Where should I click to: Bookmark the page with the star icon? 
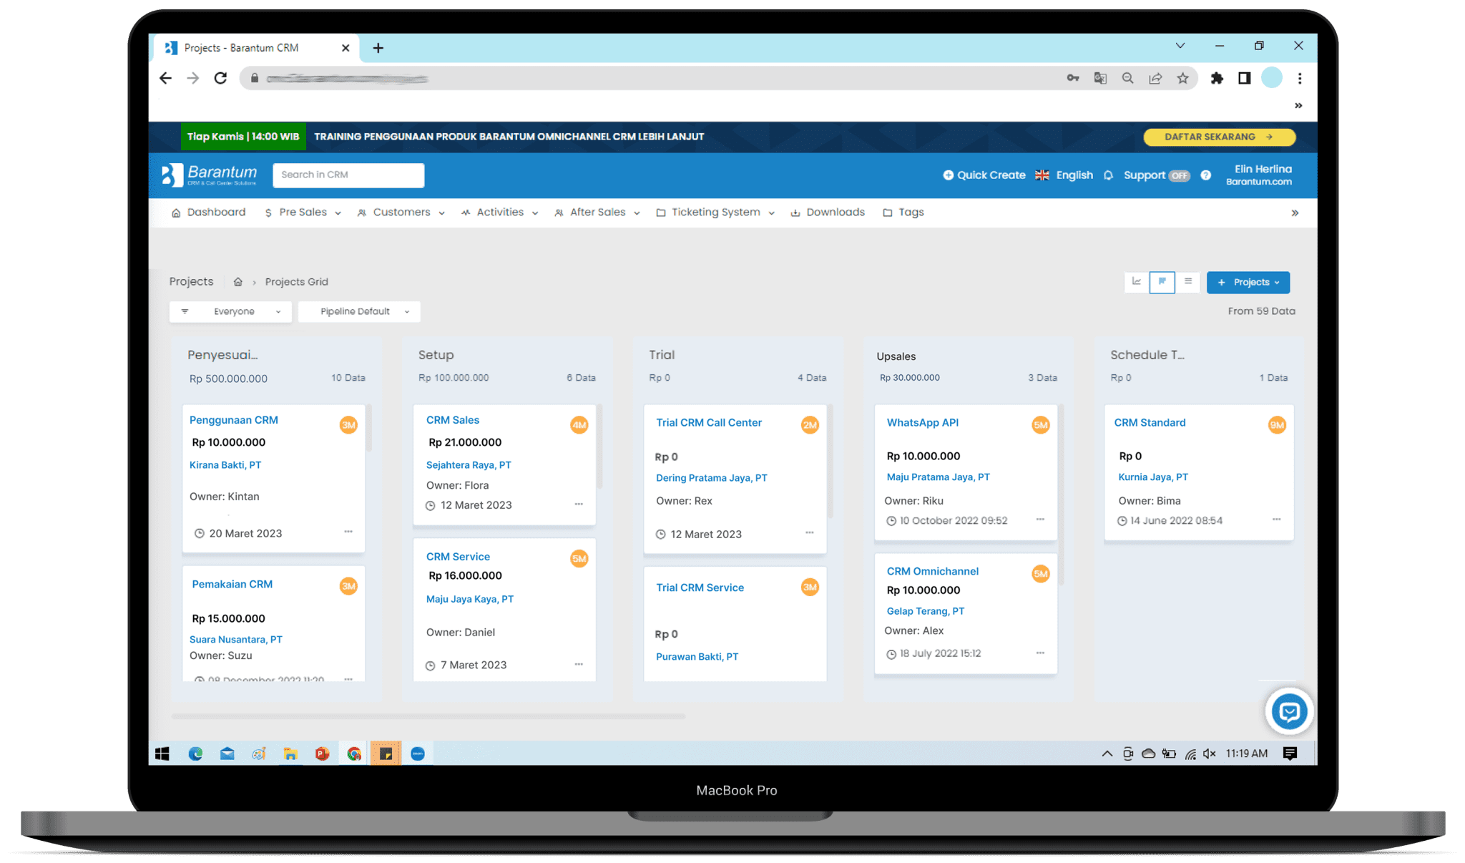point(1183,78)
